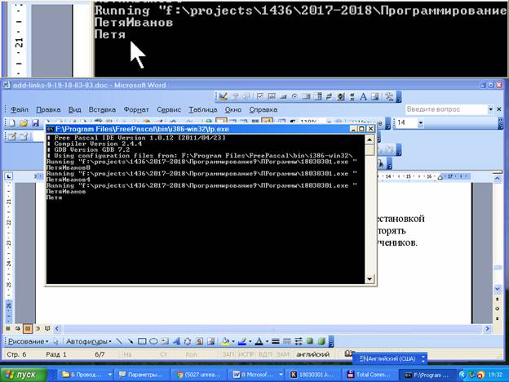Open the Формат menu
This screenshot has height=382, width=509.
pyautogui.click(x=136, y=110)
